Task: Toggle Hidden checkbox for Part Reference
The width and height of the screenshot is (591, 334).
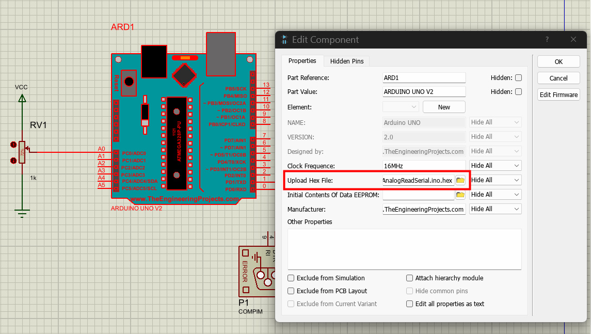Action: click(x=518, y=78)
